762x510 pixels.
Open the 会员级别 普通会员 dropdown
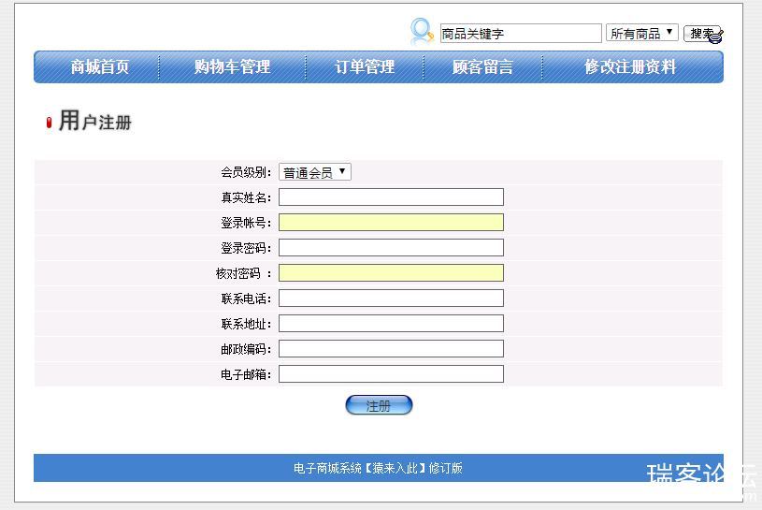tap(315, 172)
